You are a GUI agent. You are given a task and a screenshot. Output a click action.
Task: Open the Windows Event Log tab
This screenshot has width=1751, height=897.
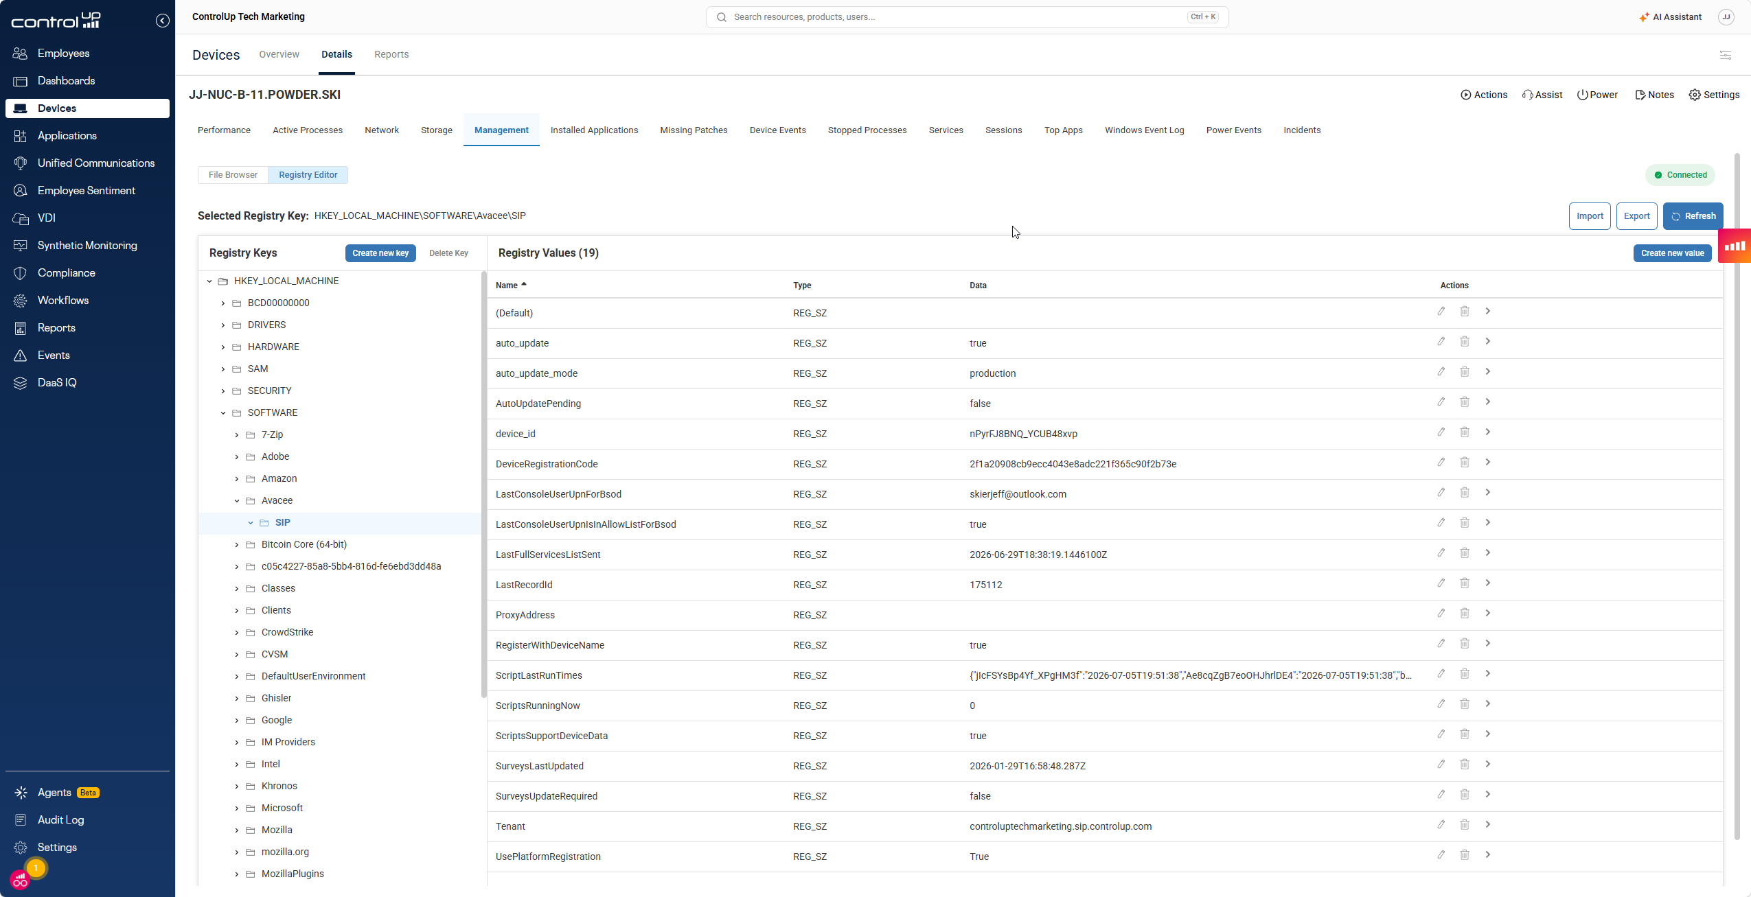[x=1144, y=130]
